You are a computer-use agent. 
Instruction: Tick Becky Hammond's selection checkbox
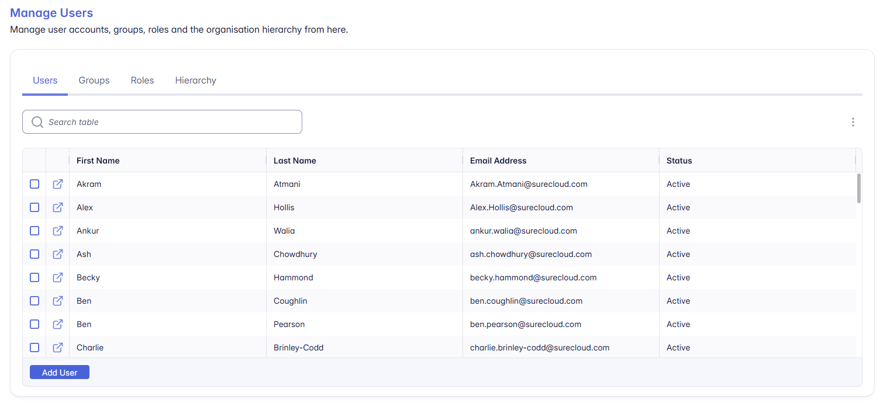[x=34, y=277]
